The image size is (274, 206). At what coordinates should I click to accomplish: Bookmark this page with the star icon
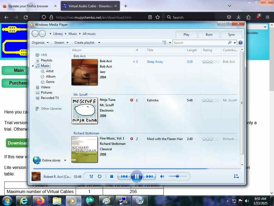pyautogui.click(x=158, y=17)
